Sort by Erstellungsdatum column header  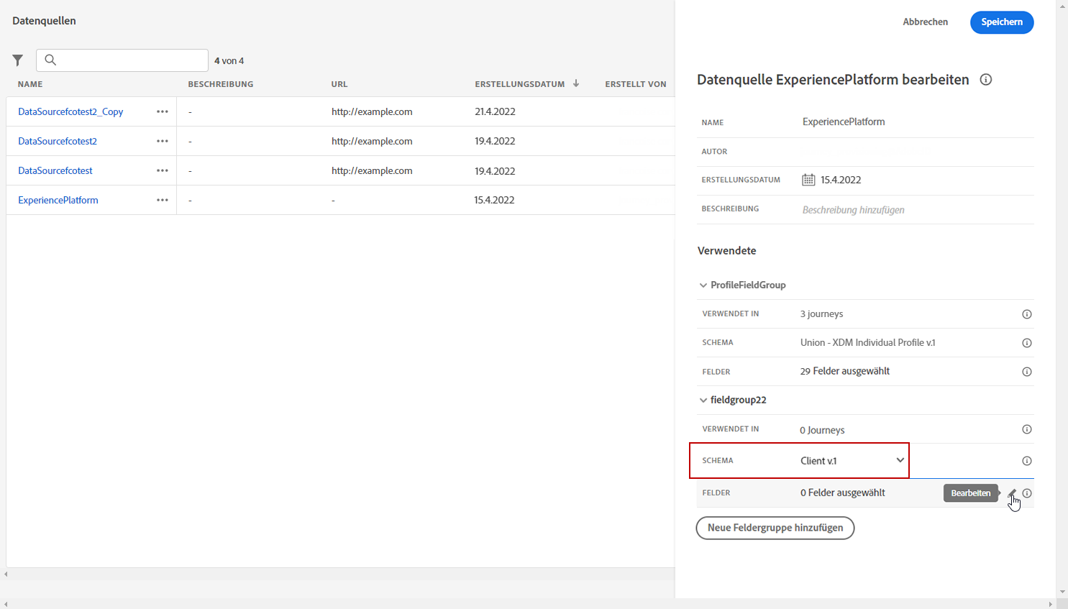pos(520,84)
